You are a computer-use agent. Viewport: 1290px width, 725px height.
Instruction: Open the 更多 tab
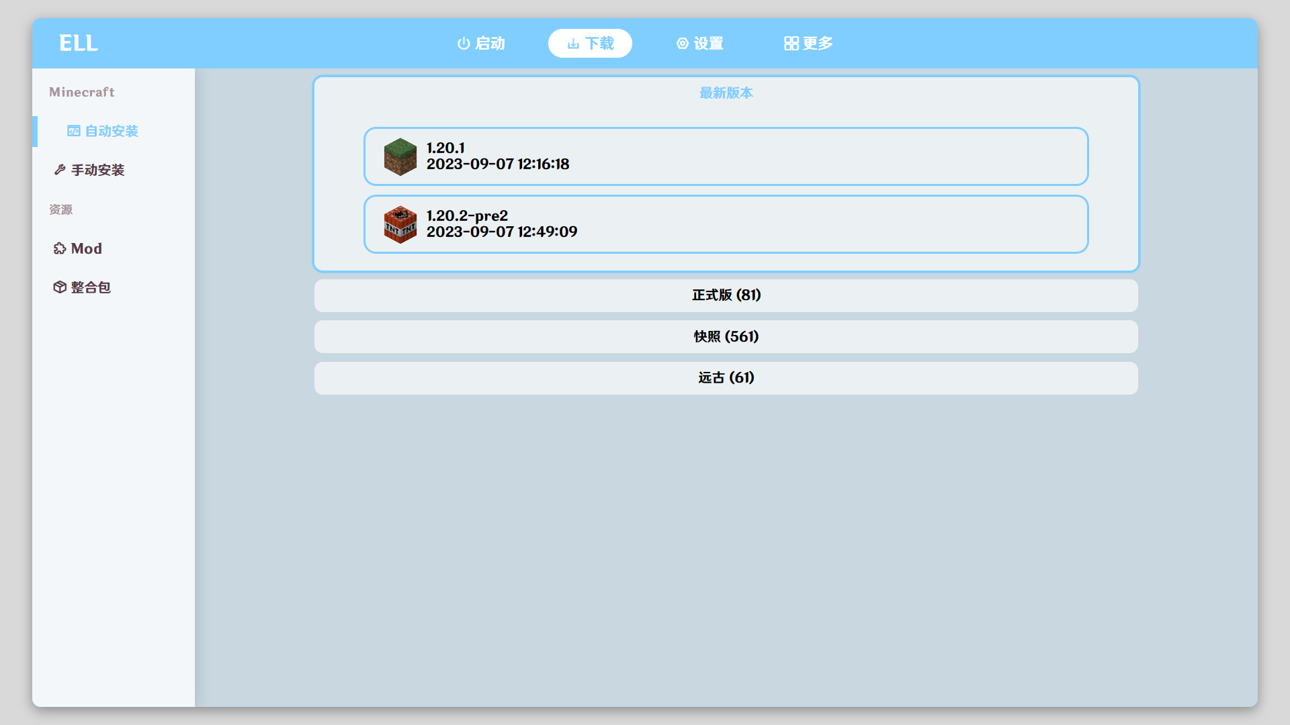pyautogui.click(x=808, y=44)
